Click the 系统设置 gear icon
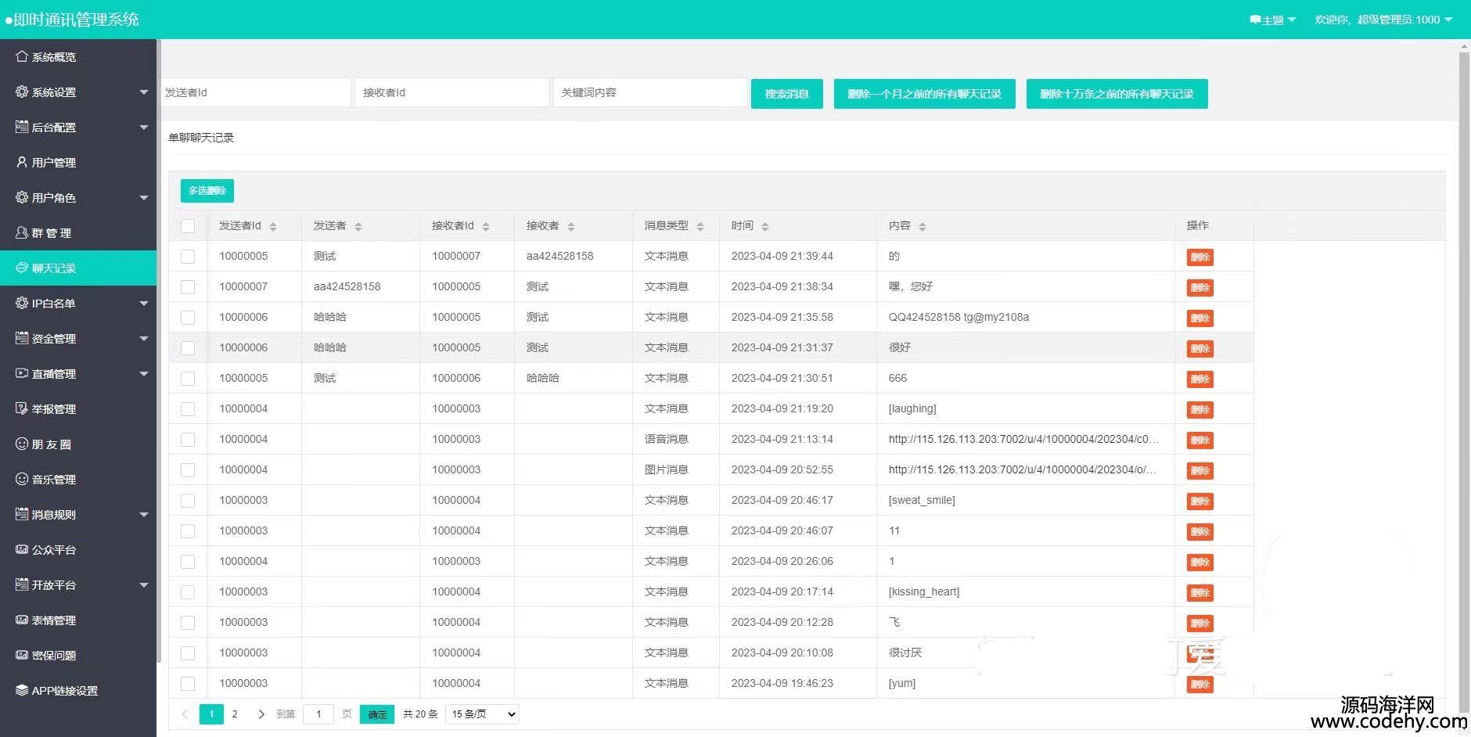This screenshot has height=737, width=1471. [22, 92]
